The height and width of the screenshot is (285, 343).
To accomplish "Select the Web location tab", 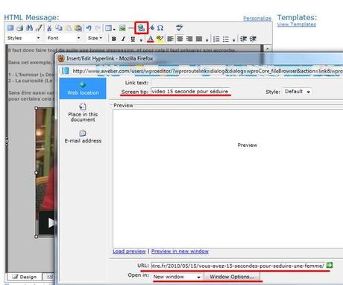I will 83,88.
